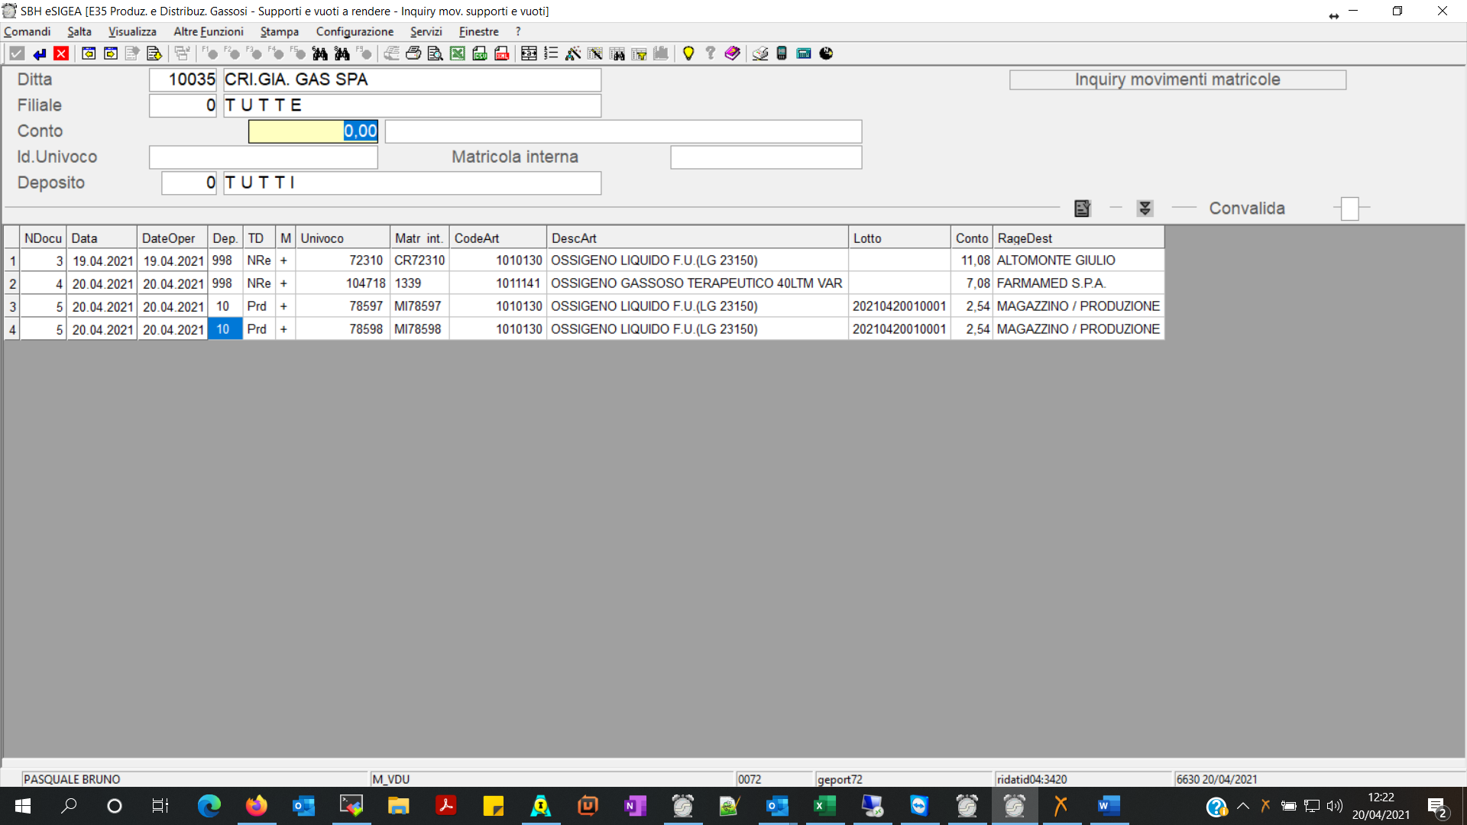1467x825 pixels.
Task: Click the double down-arrow expand icon
Action: coord(1145,209)
